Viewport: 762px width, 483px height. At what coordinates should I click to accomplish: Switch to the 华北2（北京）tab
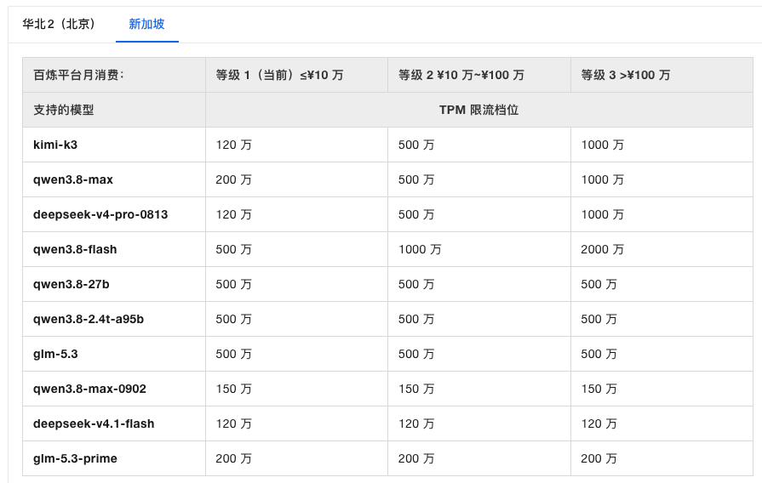(59, 24)
